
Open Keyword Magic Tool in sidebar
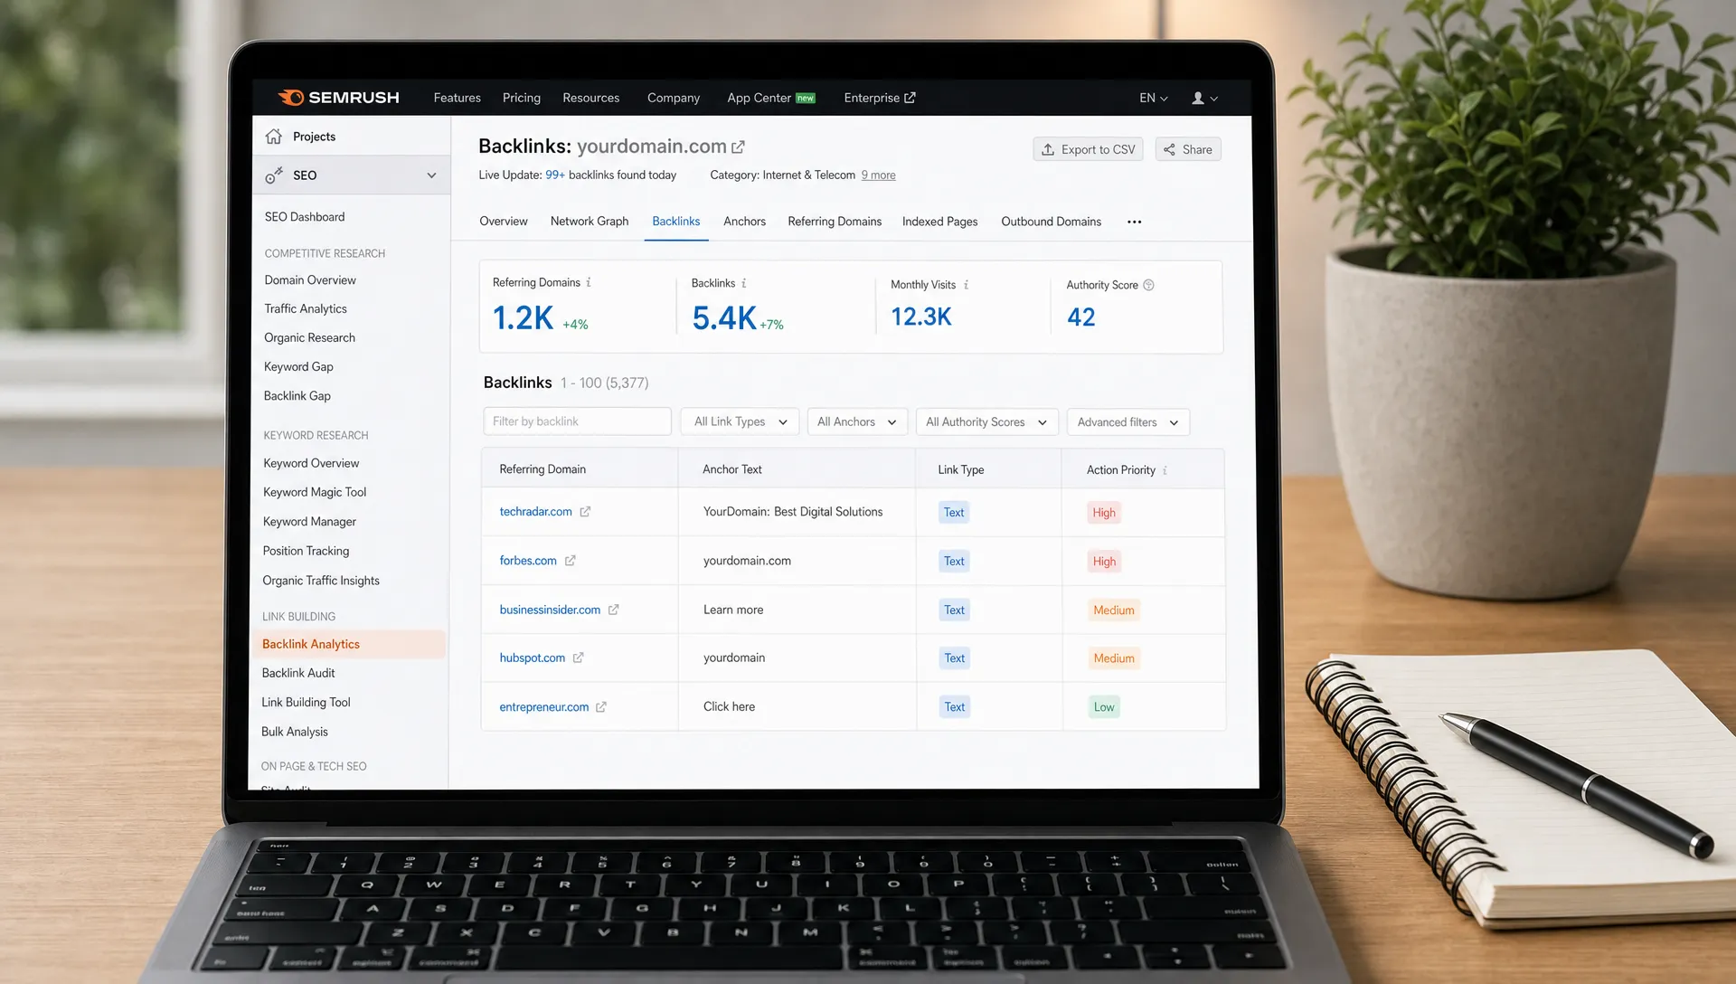(x=315, y=493)
